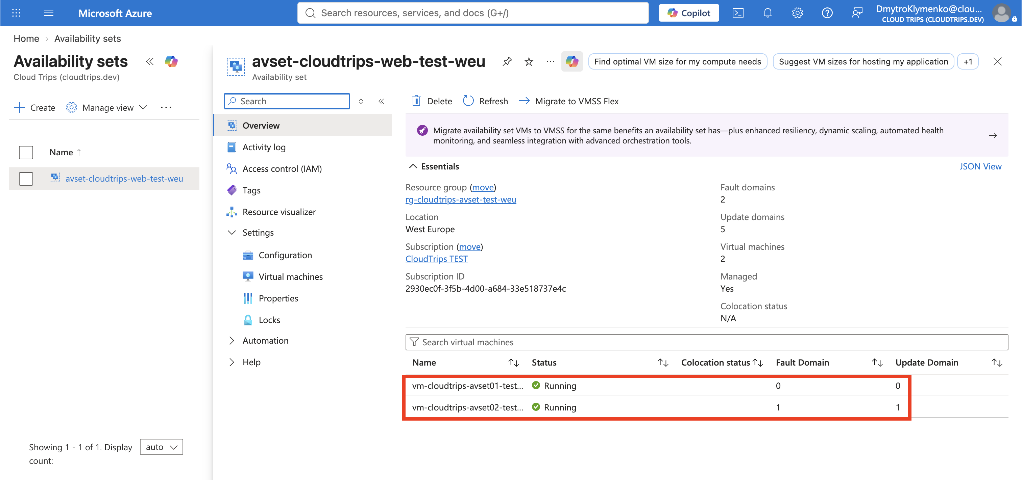Open CloudTrips TEST subscription link

[x=436, y=259]
